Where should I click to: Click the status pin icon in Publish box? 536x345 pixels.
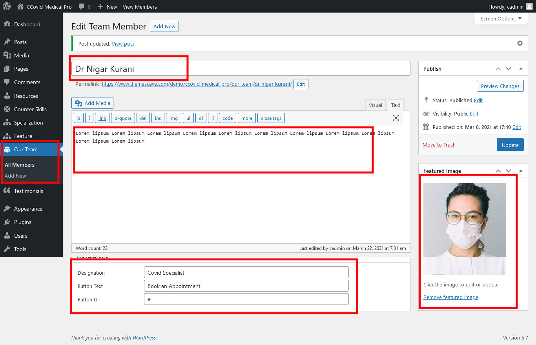tap(427, 100)
